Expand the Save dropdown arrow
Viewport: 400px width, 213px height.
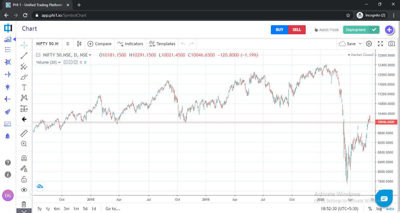click(360, 44)
